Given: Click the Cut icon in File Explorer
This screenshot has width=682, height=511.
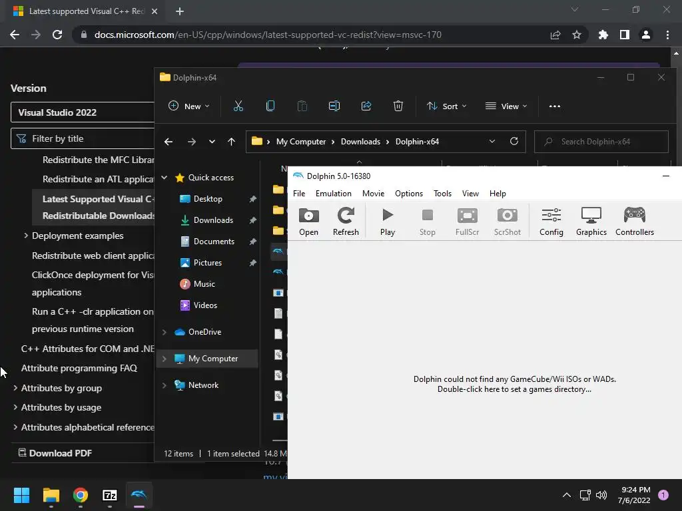Looking at the screenshot, I should click(x=238, y=106).
